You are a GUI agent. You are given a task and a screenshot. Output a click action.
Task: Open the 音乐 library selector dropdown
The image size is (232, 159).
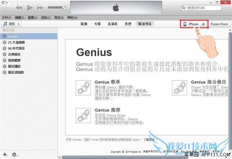pyautogui.click(x=11, y=24)
